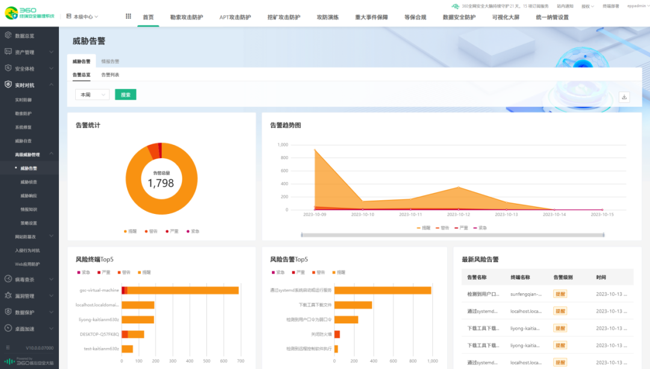The image size is (650, 369).
Task: Open the 桌面加速 sidebar icon
Action: pyautogui.click(x=9, y=329)
